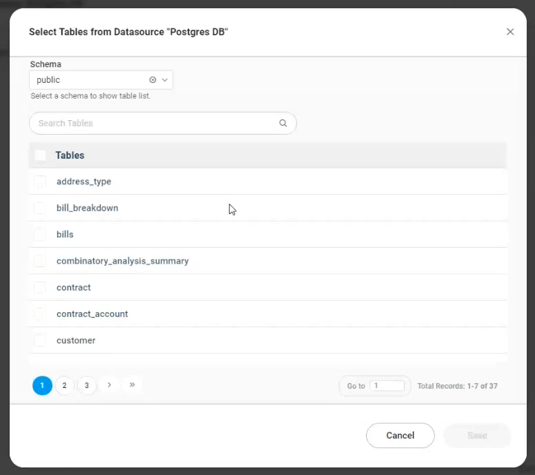This screenshot has height=475, width=535.
Task: Select current page 1 button
Action: (42, 385)
